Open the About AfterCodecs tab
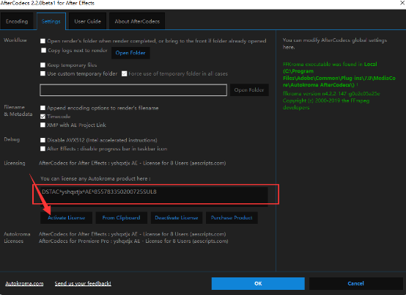This screenshot has height=295, width=406. point(137,21)
